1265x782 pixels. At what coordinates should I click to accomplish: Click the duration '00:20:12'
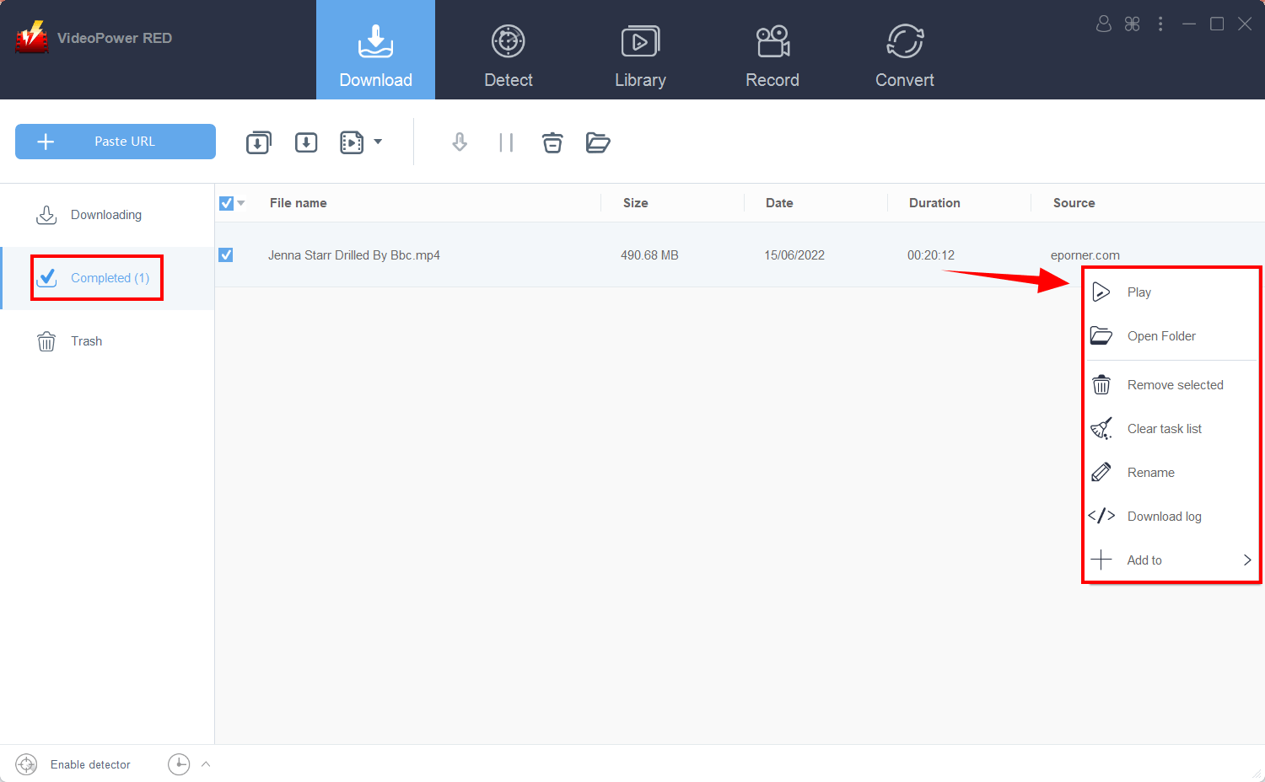(931, 255)
